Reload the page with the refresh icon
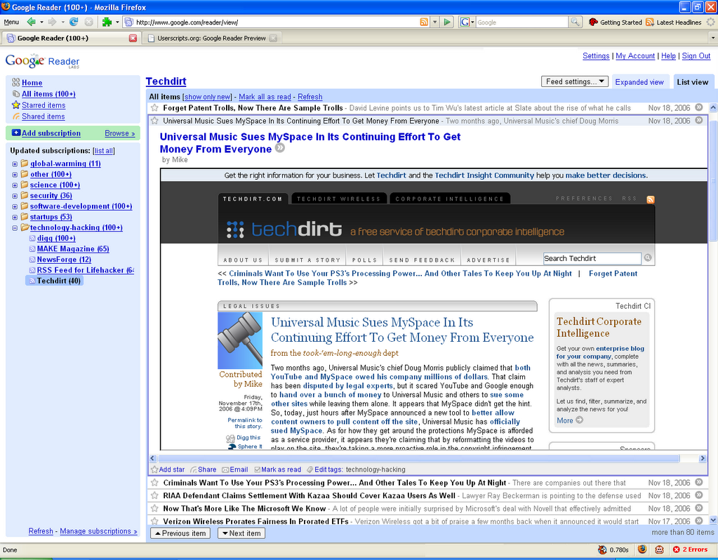Screen dimensions: 718x560 (x=73, y=22)
